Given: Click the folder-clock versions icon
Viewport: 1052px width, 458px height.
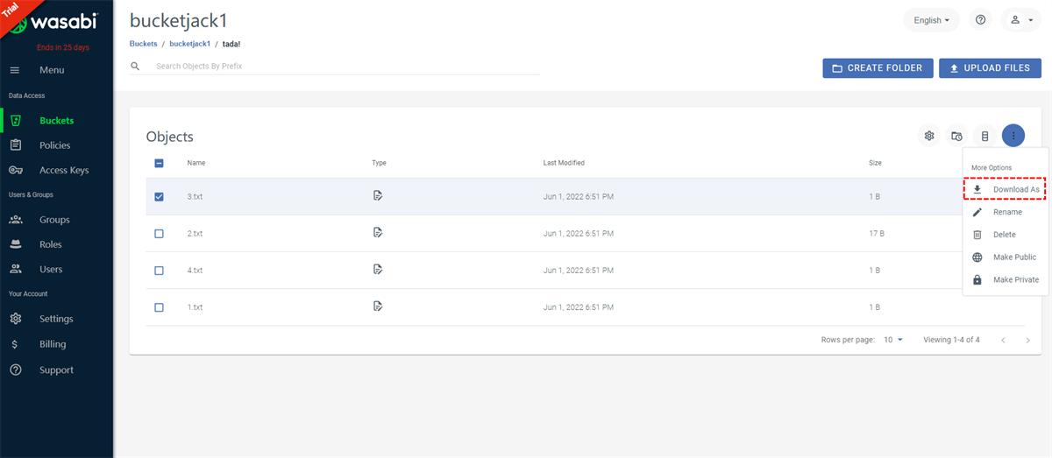Looking at the screenshot, I should tap(957, 136).
